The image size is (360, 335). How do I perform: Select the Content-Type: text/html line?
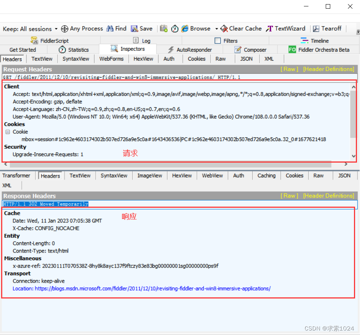(x=41, y=251)
